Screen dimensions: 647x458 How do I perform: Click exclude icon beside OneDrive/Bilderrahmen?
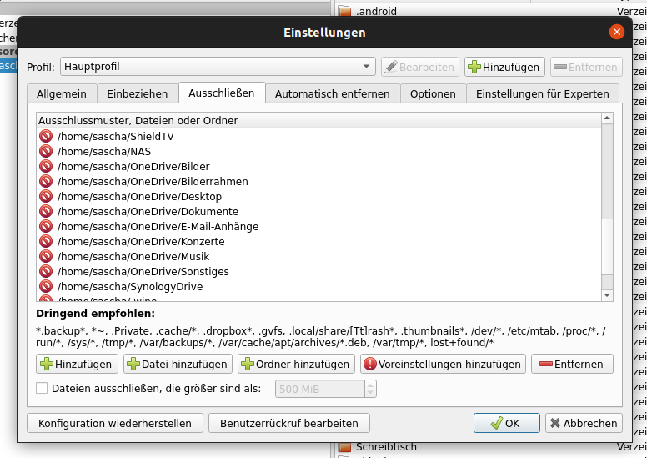[46, 181]
